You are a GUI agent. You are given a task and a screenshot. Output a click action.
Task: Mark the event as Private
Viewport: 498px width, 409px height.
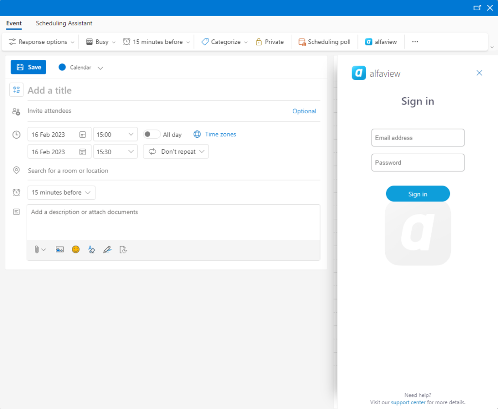(x=269, y=42)
